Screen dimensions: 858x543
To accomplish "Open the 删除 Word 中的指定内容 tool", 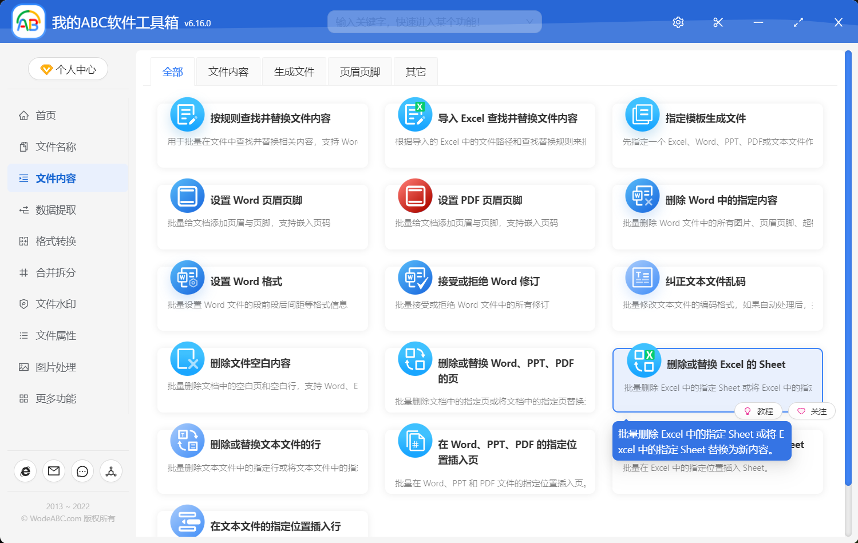I will coord(717,217).
